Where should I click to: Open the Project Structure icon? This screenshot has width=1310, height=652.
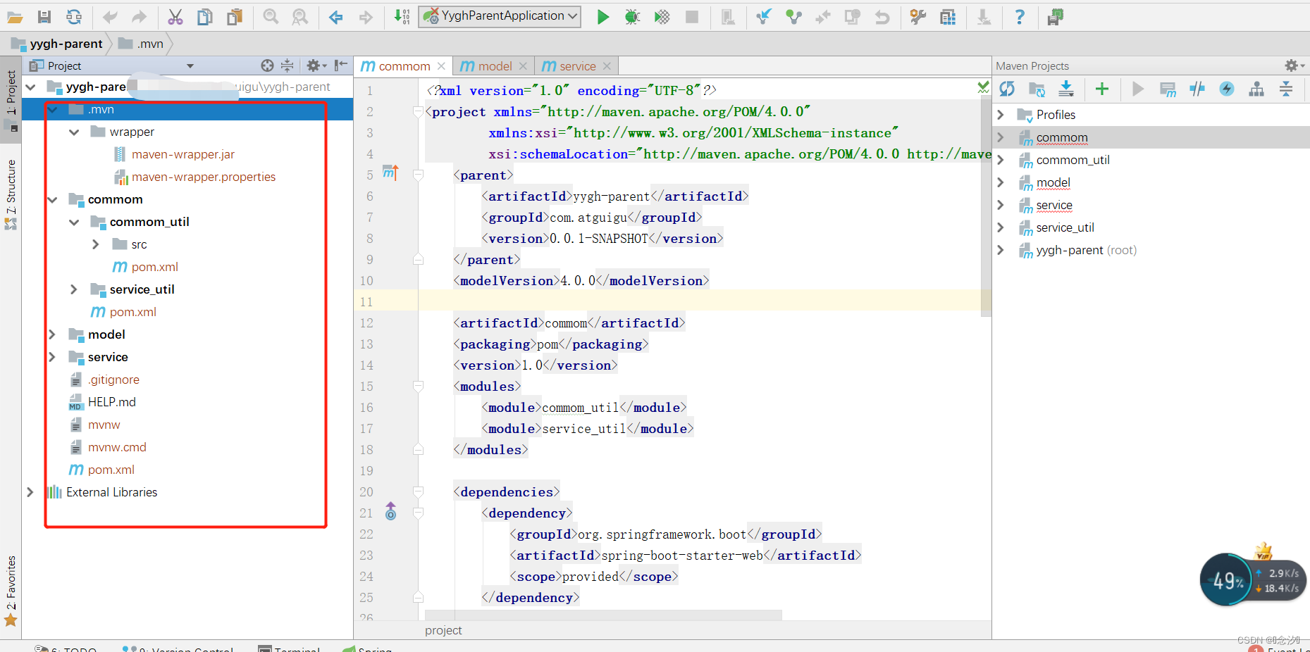[948, 17]
